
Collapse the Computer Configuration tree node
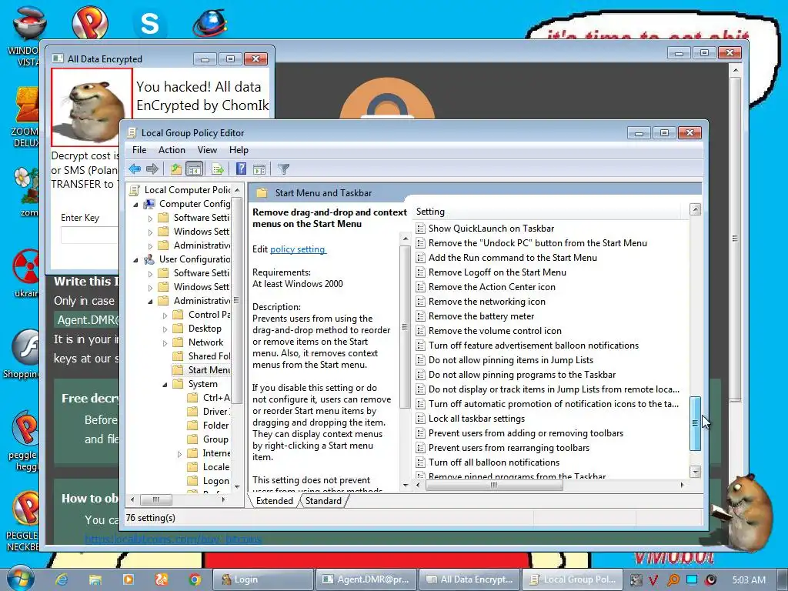pos(135,205)
